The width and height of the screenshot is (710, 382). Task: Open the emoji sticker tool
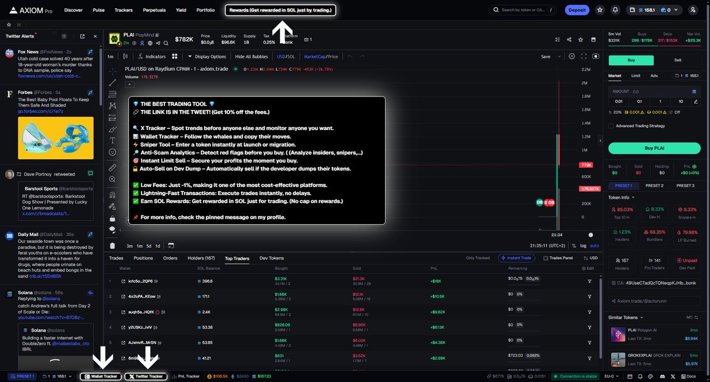coord(112,152)
